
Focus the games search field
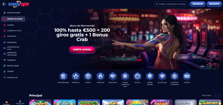coord(171,4)
